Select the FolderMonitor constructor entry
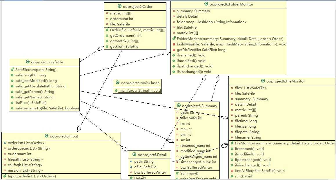The width and height of the screenshot is (336, 180). 230,39
